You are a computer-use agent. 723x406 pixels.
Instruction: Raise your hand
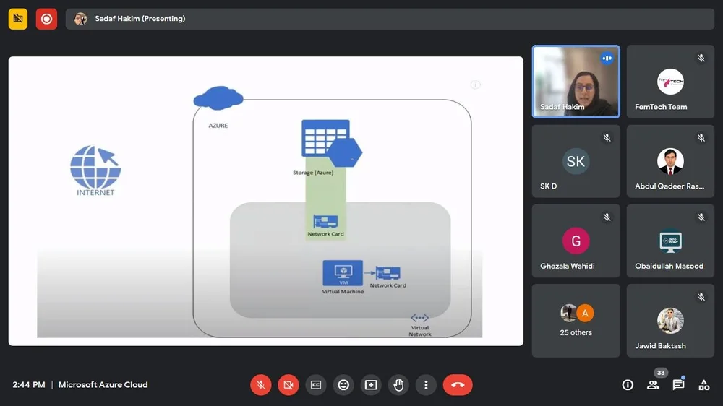[398, 385]
